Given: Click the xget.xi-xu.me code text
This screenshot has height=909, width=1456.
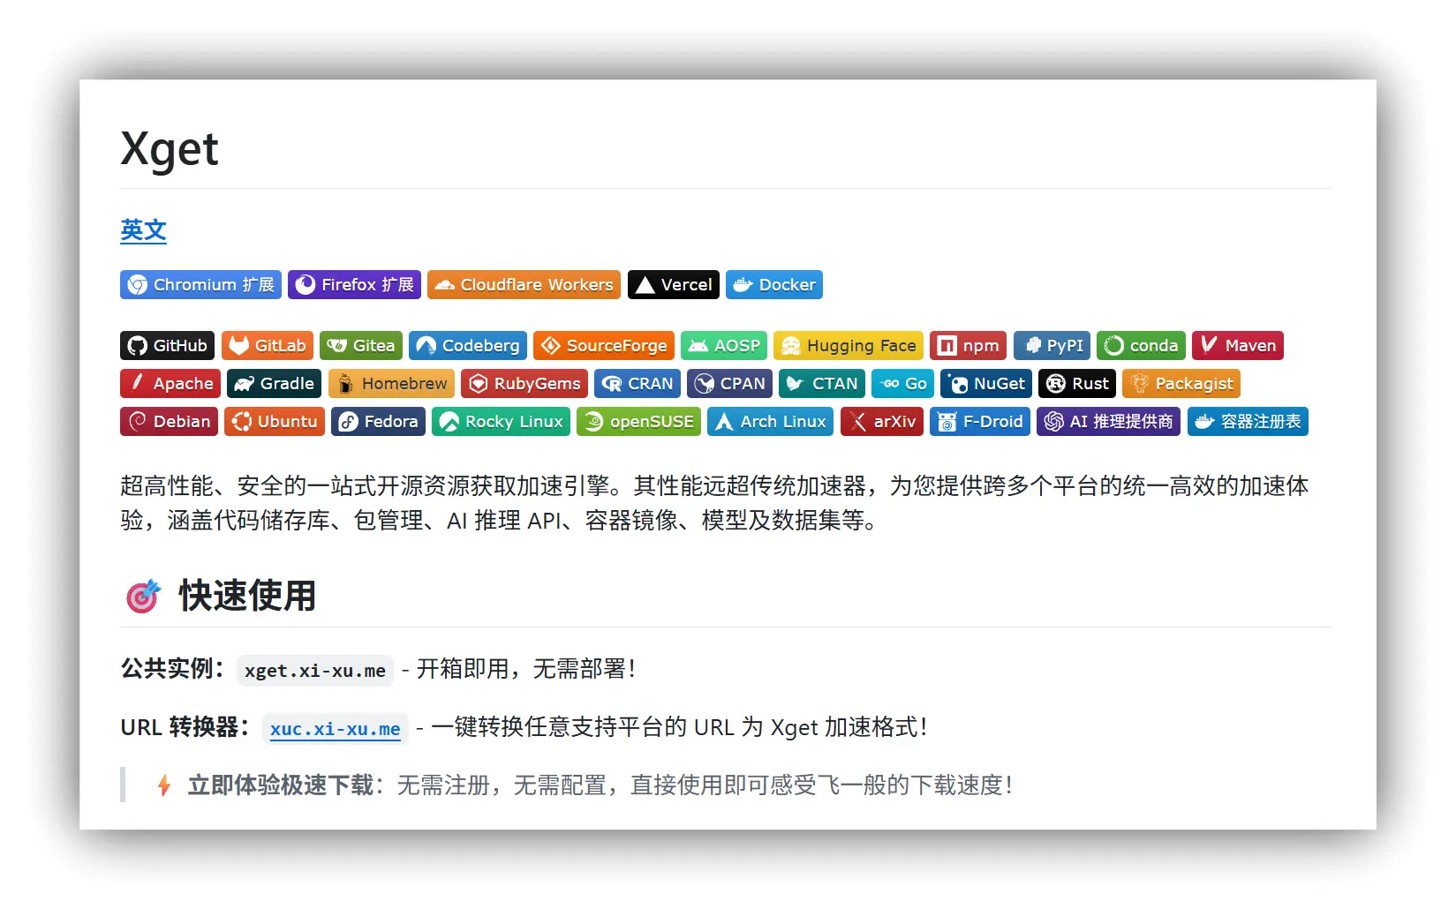Looking at the screenshot, I should tap(315, 671).
